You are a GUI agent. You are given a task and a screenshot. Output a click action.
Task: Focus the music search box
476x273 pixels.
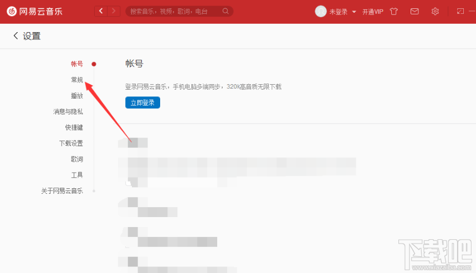[x=179, y=12]
